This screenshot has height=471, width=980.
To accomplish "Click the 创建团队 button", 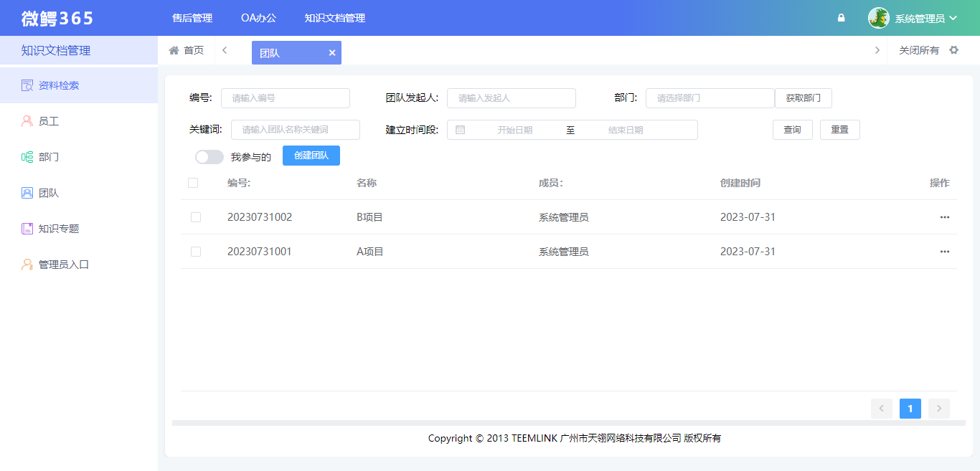I will [x=311, y=156].
